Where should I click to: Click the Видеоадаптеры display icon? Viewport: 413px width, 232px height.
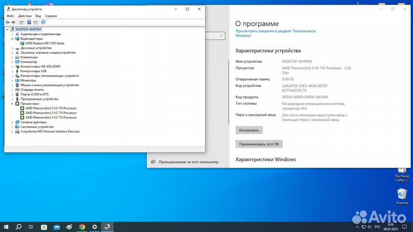point(17,39)
